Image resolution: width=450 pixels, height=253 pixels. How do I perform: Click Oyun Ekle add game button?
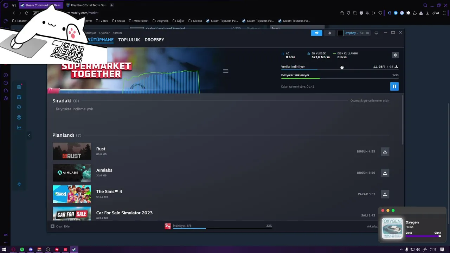pyautogui.click(x=60, y=226)
